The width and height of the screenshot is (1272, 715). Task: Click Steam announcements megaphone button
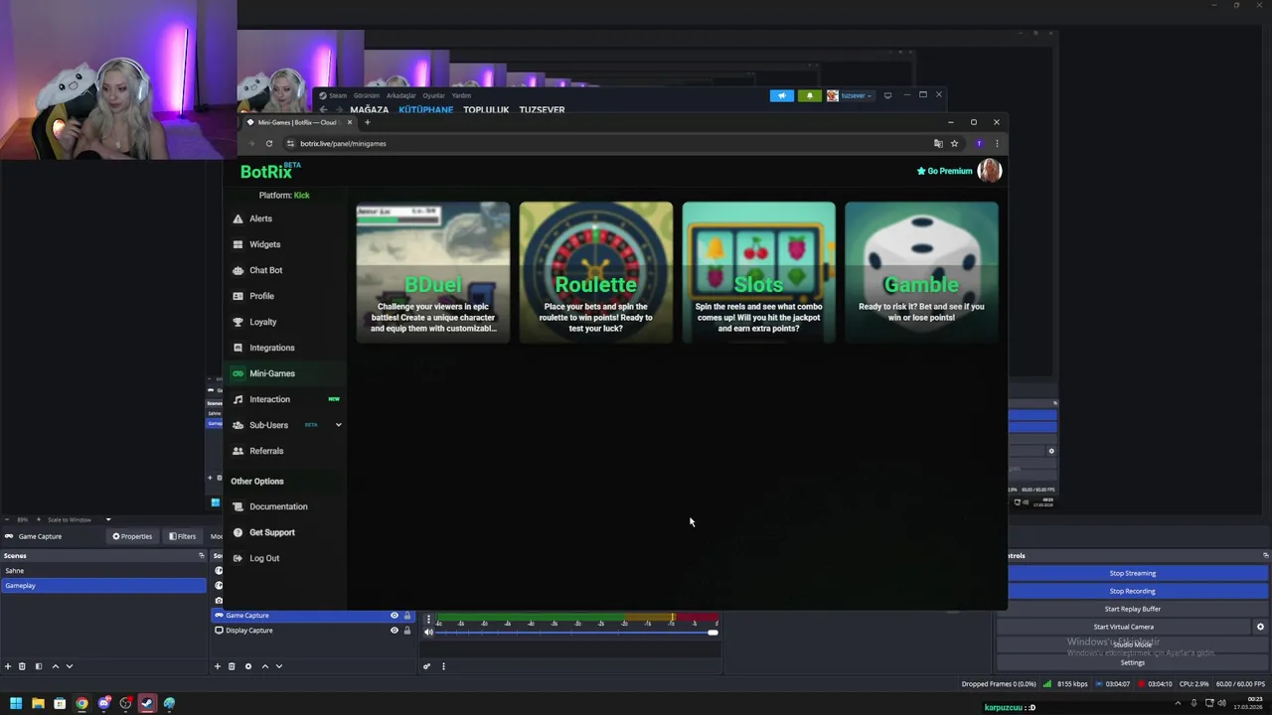[782, 95]
